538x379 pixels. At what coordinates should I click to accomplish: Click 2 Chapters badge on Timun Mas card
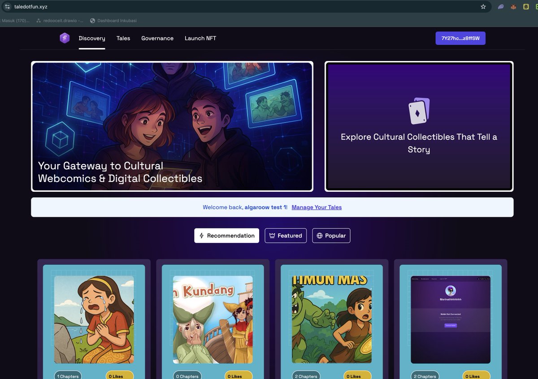pyautogui.click(x=306, y=375)
